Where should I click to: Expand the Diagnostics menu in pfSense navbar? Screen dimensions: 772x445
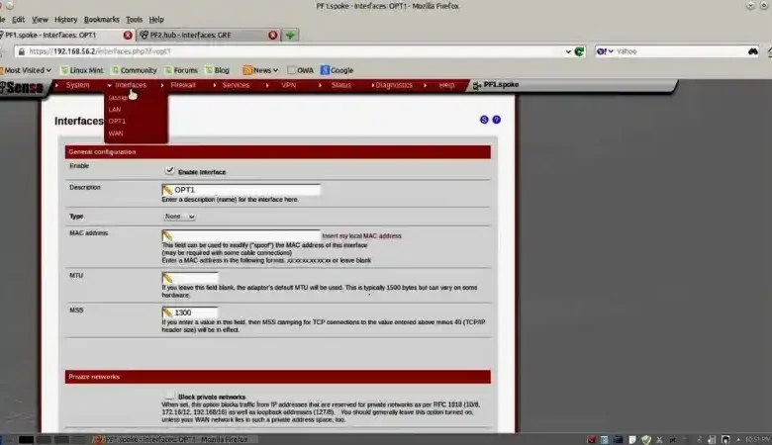(394, 85)
